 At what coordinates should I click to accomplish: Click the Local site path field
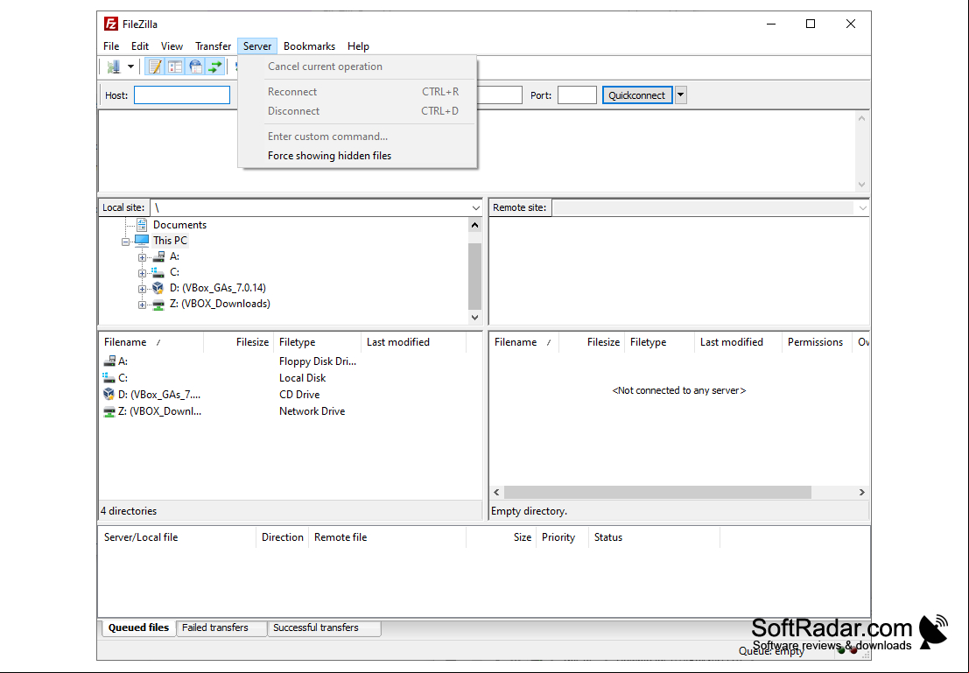[310, 208]
